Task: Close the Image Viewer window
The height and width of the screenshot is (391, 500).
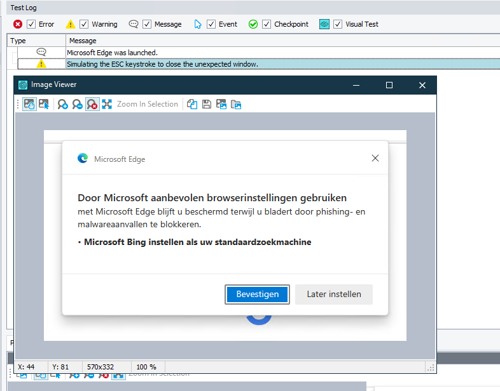Action: 422,85
